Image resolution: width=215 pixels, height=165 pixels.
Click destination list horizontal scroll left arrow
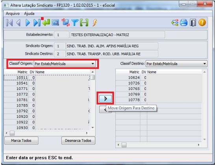[x=118, y=145]
